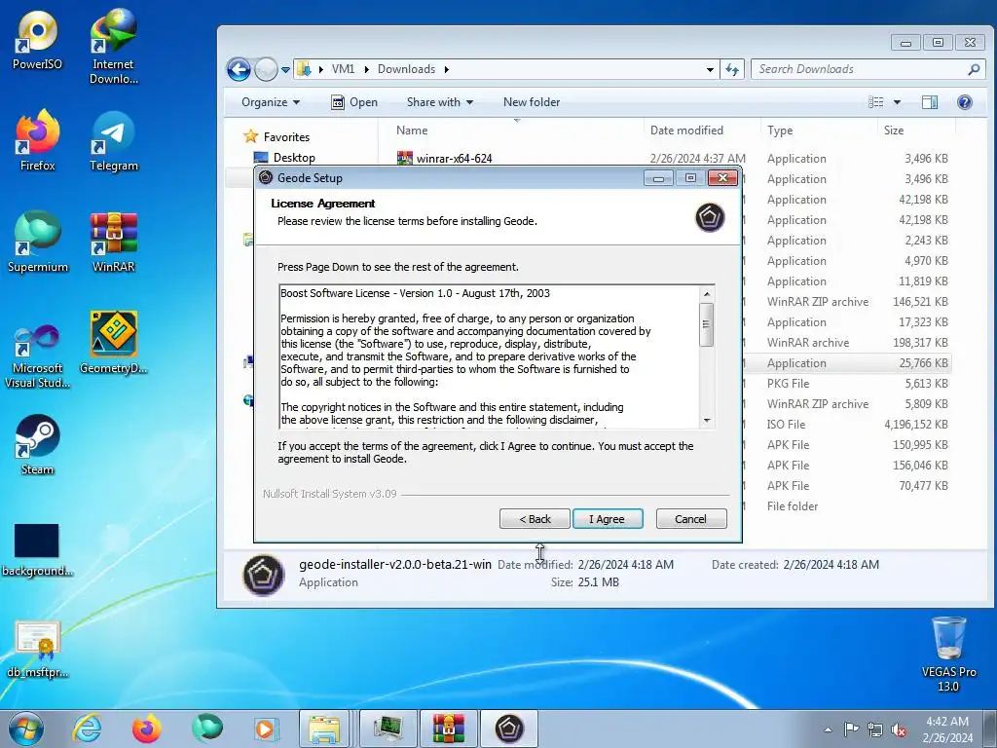This screenshot has width=997, height=748.
Task: Open Microsoft Visual Studio desktop shortcut
Action: coord(37,355)
